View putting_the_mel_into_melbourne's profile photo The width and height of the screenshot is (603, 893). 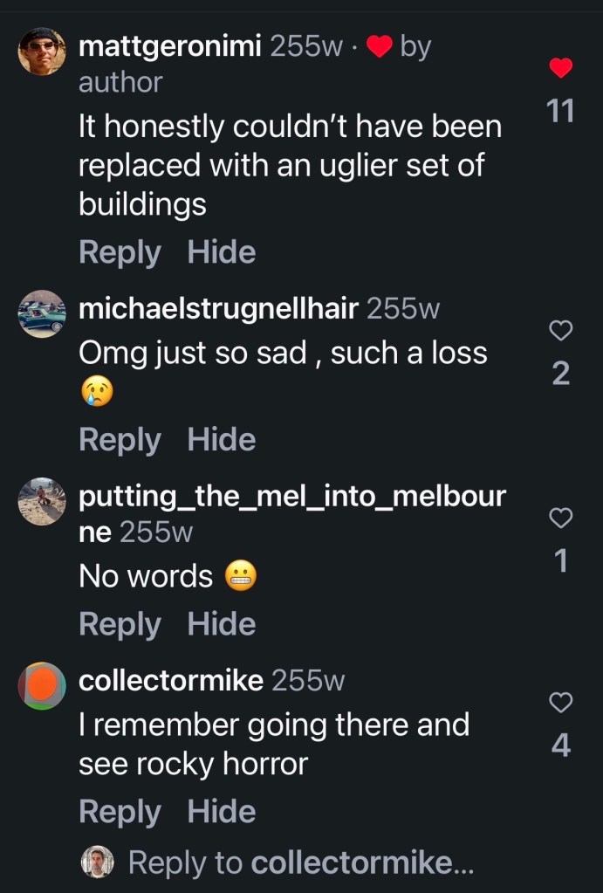pyautogui.click(x=42, y=502)
